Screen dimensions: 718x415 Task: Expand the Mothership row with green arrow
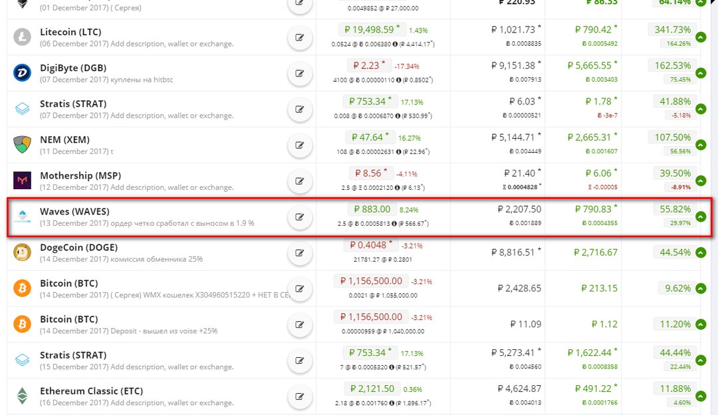[701, 181]
